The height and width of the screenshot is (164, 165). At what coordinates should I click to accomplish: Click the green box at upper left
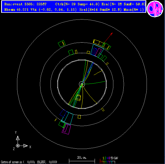pos(62,43)
